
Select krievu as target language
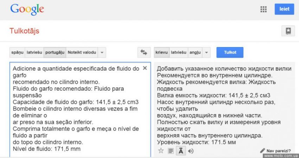coord(161,52)
